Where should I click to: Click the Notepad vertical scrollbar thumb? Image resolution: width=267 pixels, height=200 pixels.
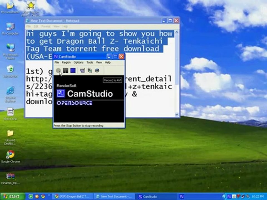(177, 59)
